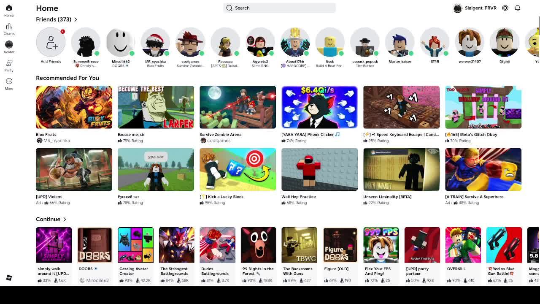Open the Phonk Clicker thumbnail
The width and height of the screenshot is (540, 304).
click(x=319, y=107)
